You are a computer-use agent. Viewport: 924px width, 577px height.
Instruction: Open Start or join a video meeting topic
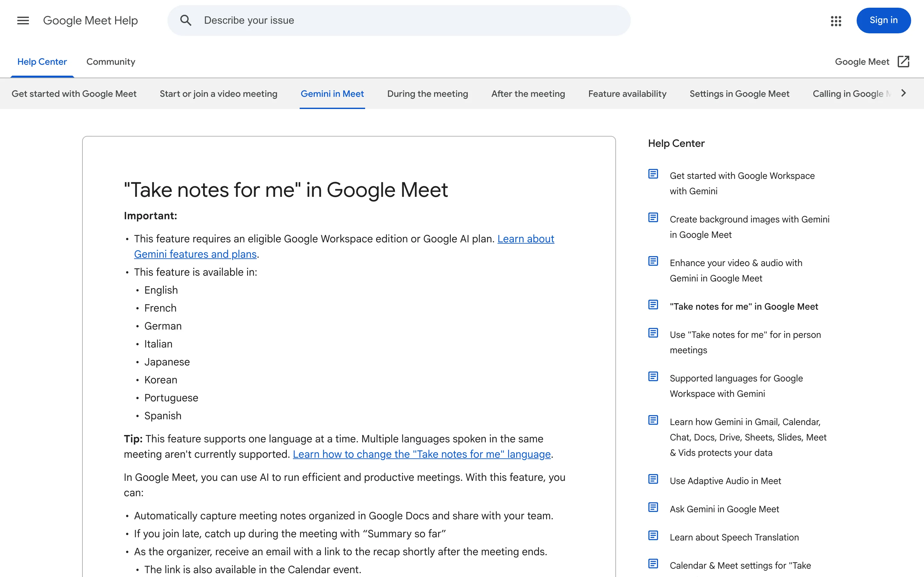(x=218, y=94)
